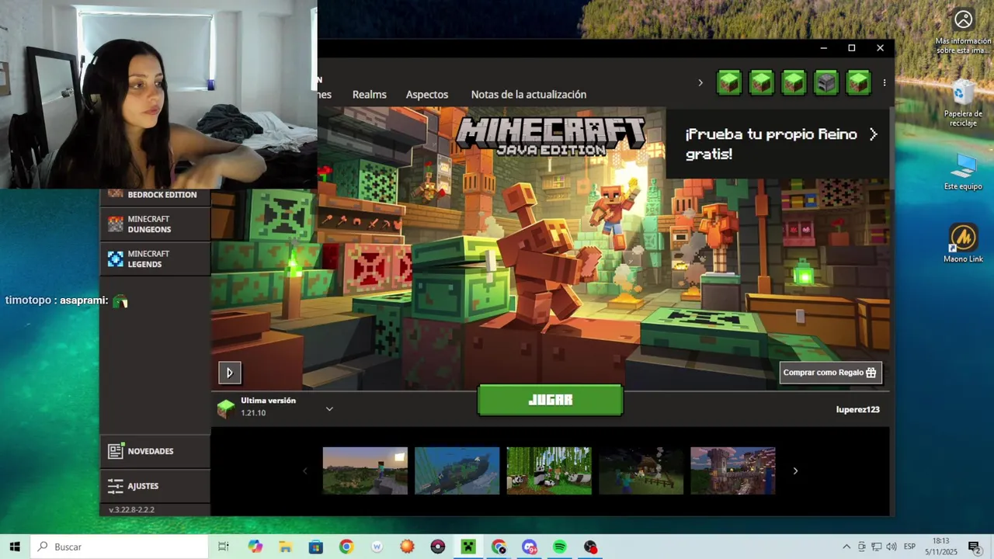Screen dimensions: 994x559
Task: Launch the furnace icon installation
Action: click(x=825, y=82)
